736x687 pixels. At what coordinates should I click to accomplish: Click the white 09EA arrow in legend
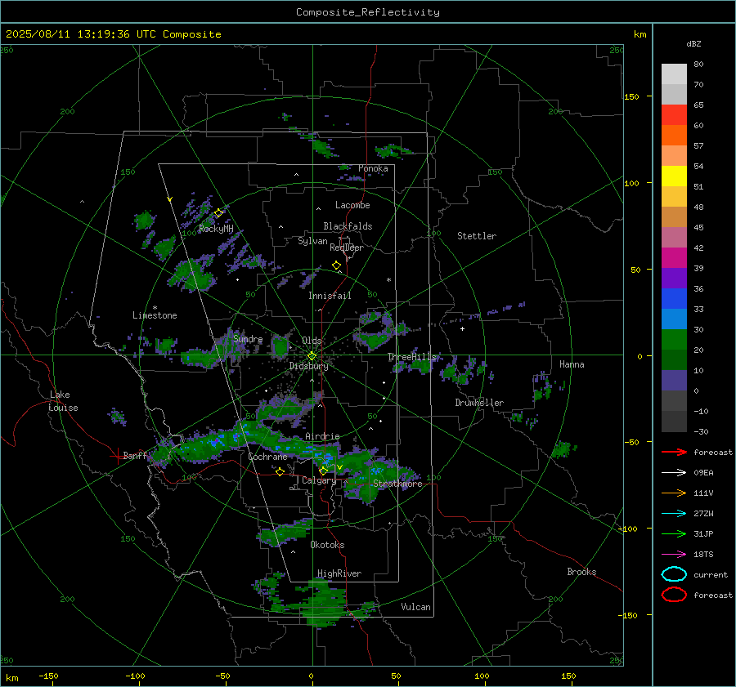pos(674,473)
